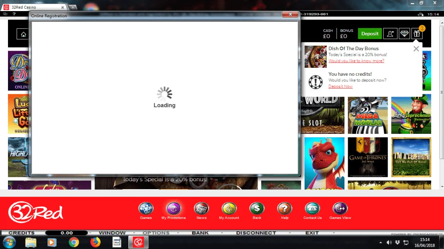Screen dimensions: 444x249
Task: Click the Dropbox tray icon
Action: click(397, 242)
